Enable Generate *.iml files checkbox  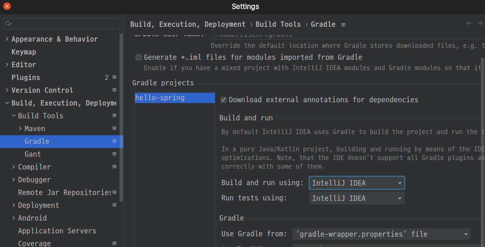click(139, 57)
